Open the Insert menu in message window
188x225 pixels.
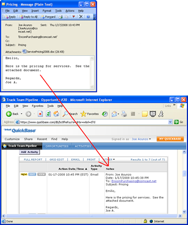(35, 11)
